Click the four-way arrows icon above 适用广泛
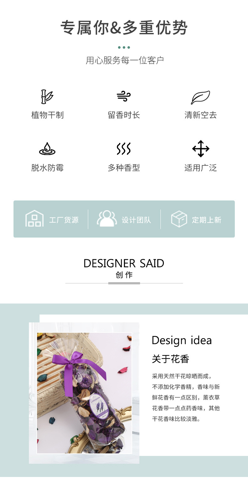This screenshot has width=248, height=482. [201, 149]
